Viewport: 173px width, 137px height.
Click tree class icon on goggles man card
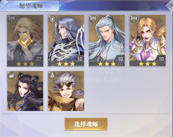click(x=52, y=76)
